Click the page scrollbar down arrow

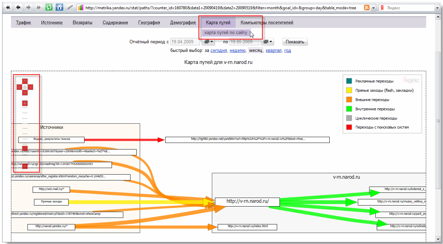pos(438,239)
